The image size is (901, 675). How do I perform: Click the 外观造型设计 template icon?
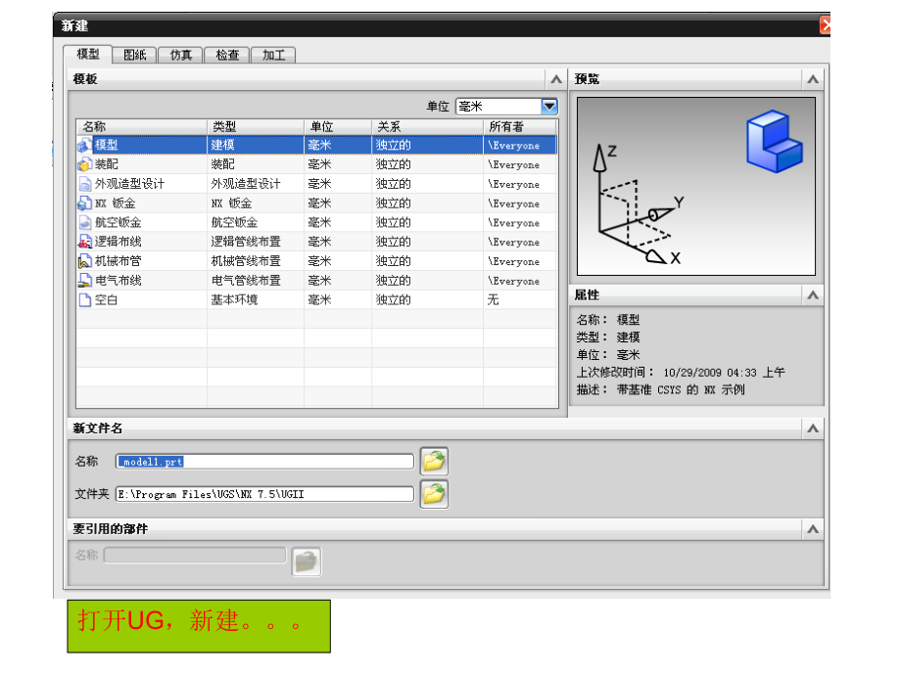coord(84,184)
